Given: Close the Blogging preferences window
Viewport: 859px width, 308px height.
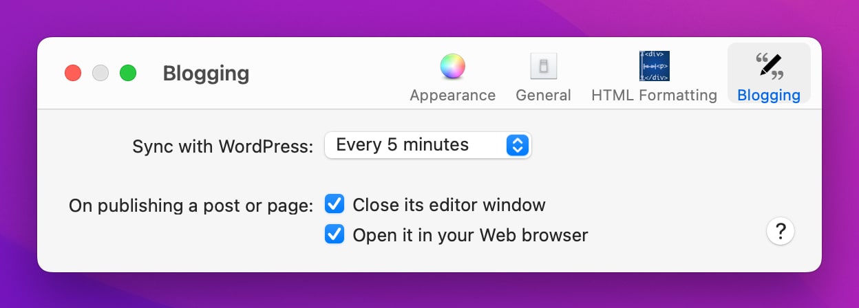Looking at the screenshot, I should (73, 73).
